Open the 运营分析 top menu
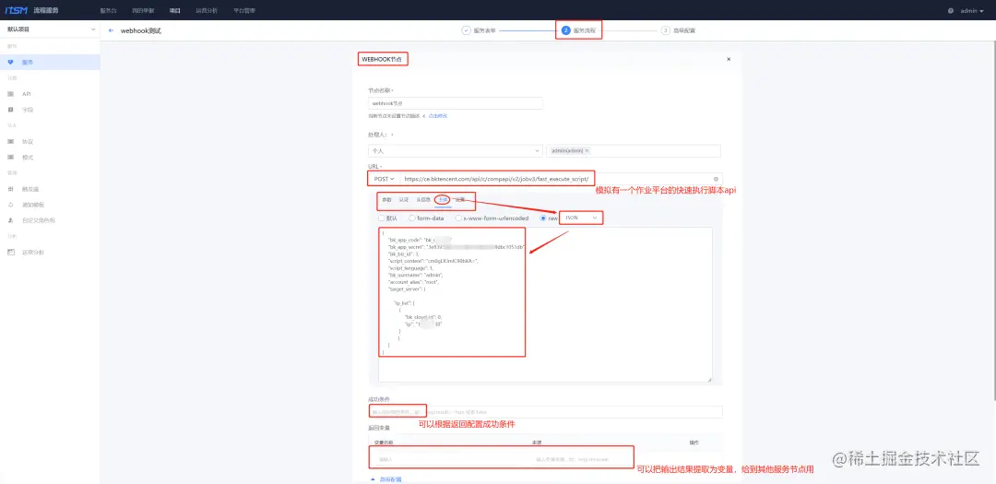Viewport: 996px width, 484px height. (x=205, y=11)
